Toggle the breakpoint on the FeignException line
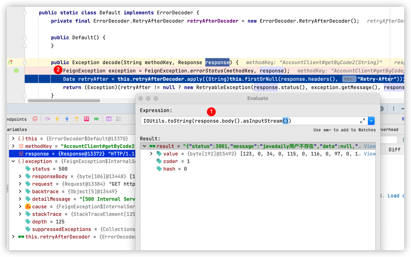The height and width of the screenshot is (257, 411). click(x=16, y=71)
